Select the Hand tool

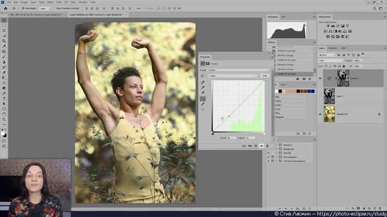click(x=4, y=114)
